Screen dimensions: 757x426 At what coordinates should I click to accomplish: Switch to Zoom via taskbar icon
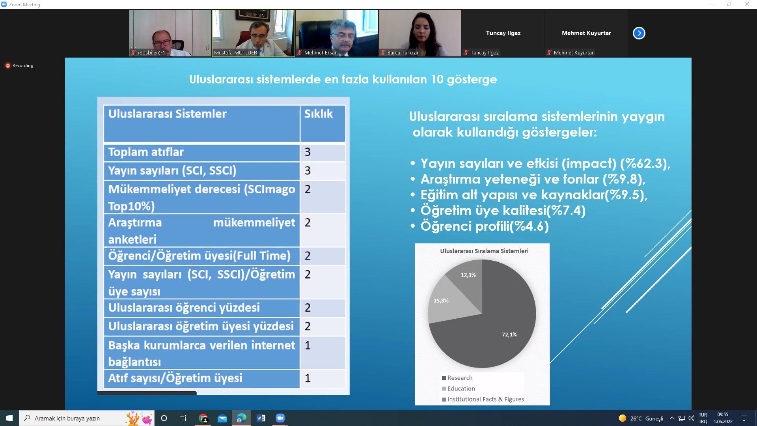280,418
